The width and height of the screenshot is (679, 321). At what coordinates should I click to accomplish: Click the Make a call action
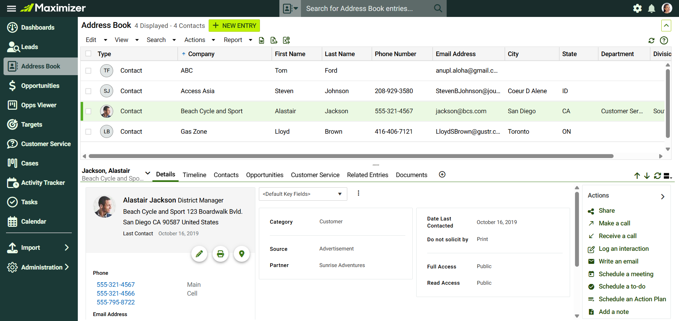[614, 223]
